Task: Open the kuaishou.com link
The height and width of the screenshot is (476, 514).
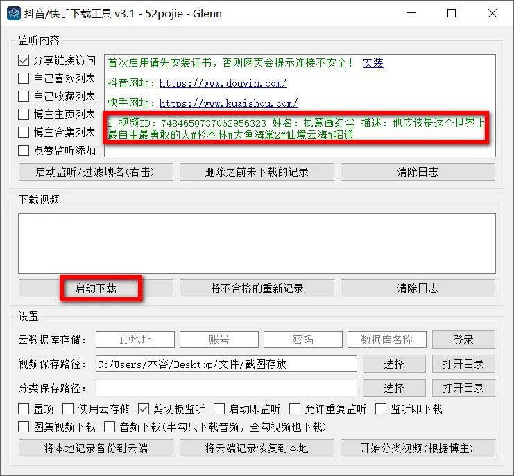Action: [x=228, y=103]
